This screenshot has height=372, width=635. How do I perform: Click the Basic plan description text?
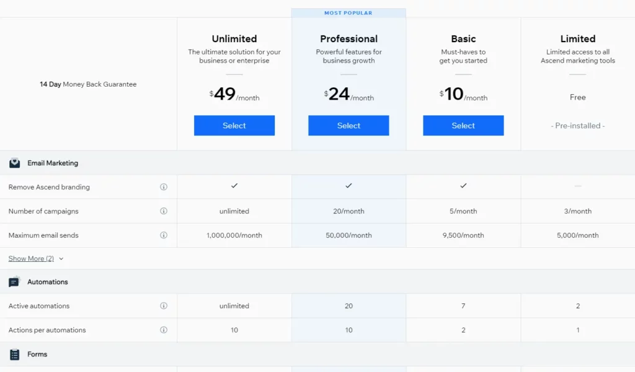point(463,56)
